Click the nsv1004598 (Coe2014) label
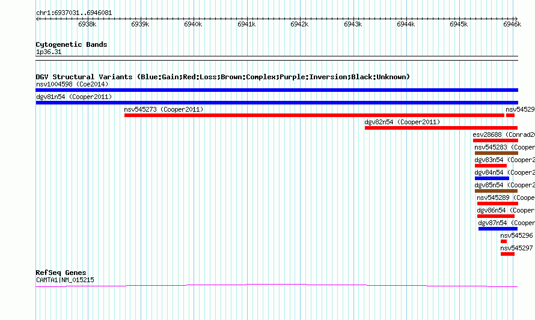The image size is (535, 320). point(72,84)
